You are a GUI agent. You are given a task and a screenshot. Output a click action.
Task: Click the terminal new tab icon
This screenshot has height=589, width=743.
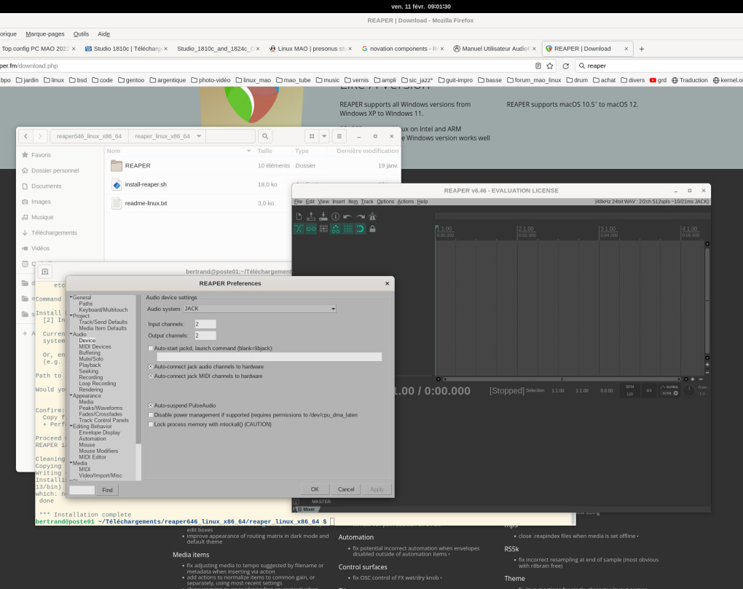(x=45, y=272)
